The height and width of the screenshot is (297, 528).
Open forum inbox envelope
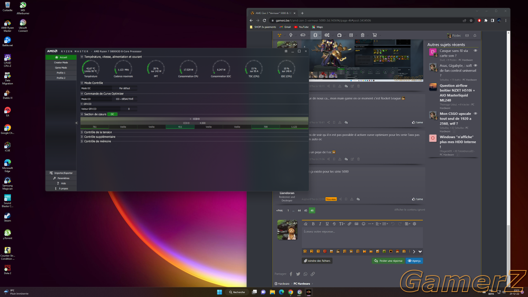pyautogui.click(x=467, y=36)
